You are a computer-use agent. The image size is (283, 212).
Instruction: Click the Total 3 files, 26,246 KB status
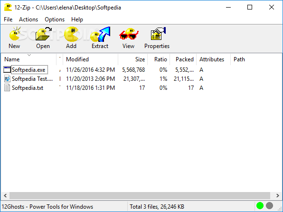[x=157, y=207]
